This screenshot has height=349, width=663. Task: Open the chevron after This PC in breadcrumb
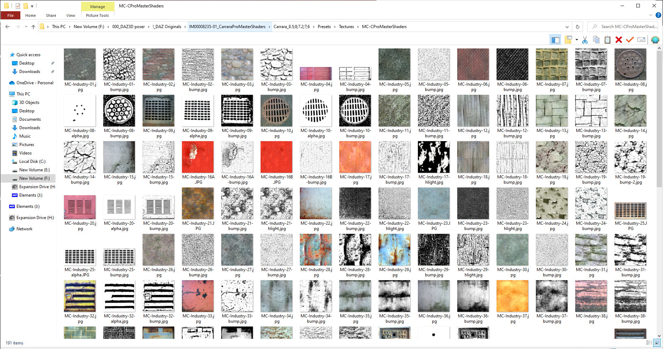pyautogui.click(x=70, y=27)
